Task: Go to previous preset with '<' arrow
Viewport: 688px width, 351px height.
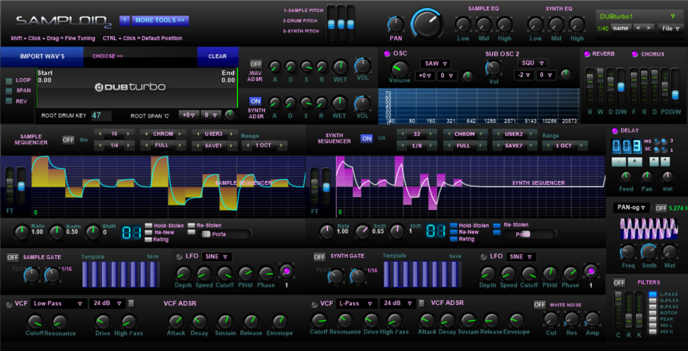Action: pyautogui.click(x=638, y=28)
